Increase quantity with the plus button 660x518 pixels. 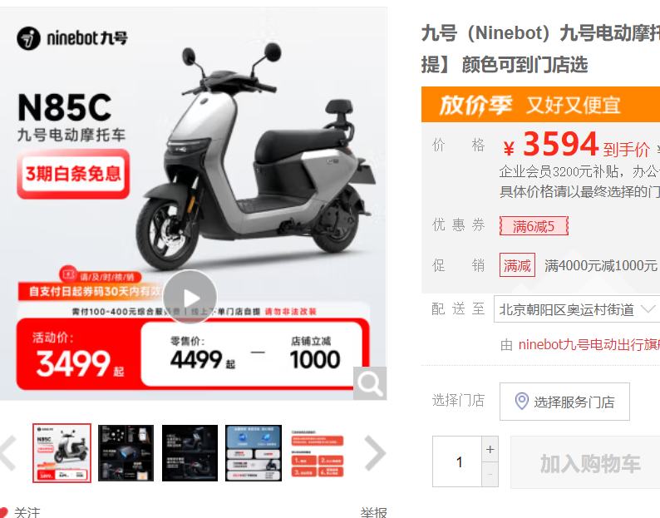(x=490, y=449)
